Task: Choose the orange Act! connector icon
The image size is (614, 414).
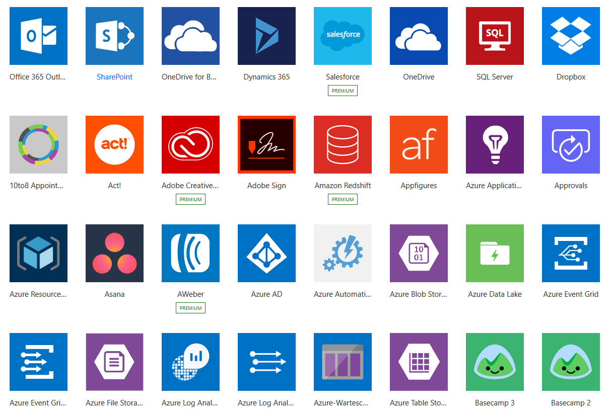Action: (x=114, y=144)
